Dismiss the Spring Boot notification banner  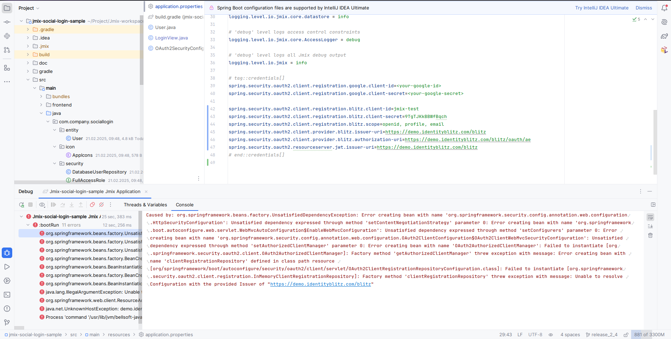(x=644, y=8)
